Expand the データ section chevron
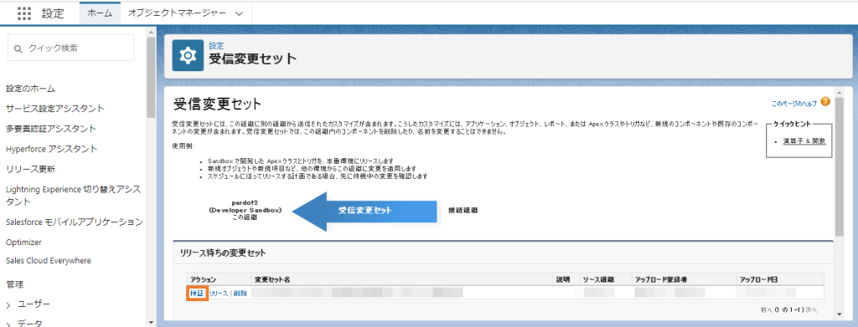This screenshot has height=327, width=858. [x=8, y=324]
